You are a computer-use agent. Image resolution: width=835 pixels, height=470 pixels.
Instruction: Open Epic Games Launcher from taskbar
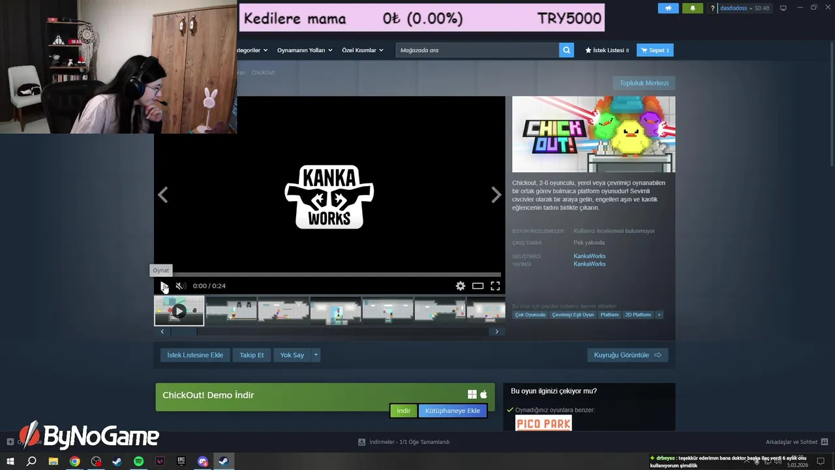[x=181, y=462]
